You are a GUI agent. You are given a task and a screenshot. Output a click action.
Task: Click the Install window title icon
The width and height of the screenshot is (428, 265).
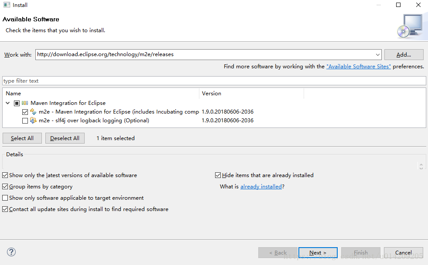tap(7, 5)
